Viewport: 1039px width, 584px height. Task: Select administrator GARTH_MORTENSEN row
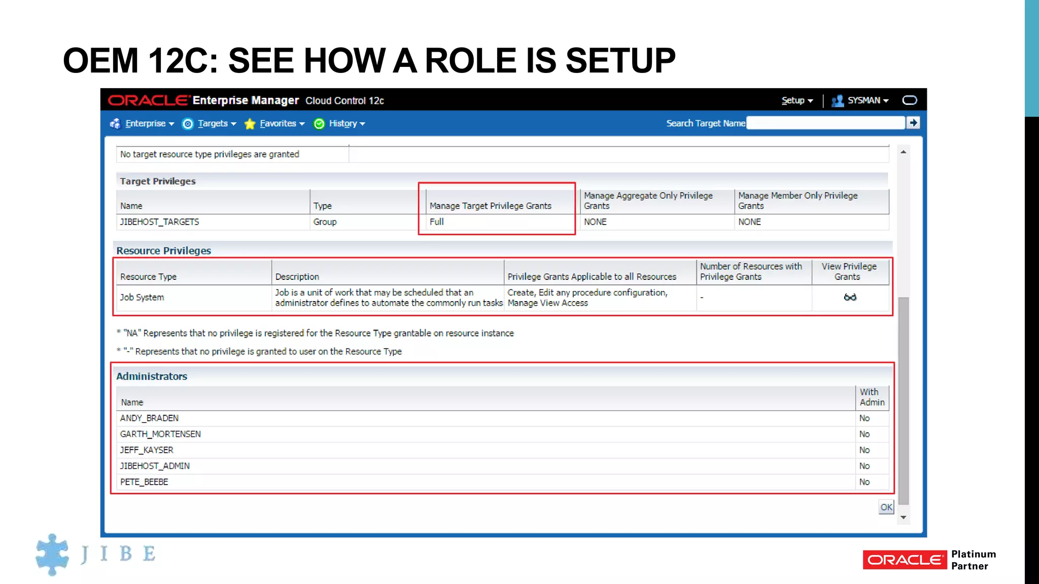503,434
